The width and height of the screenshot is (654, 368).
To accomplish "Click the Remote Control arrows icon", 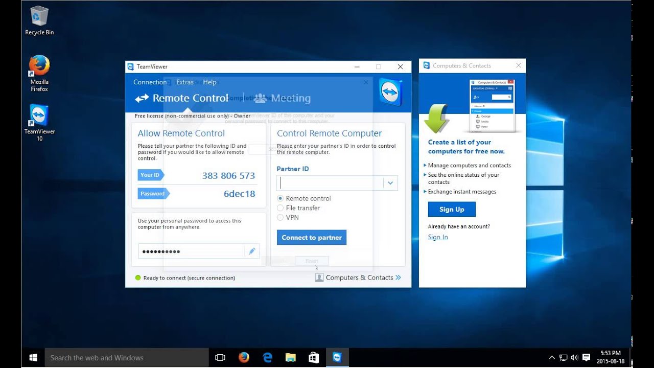I will (142, 98).
